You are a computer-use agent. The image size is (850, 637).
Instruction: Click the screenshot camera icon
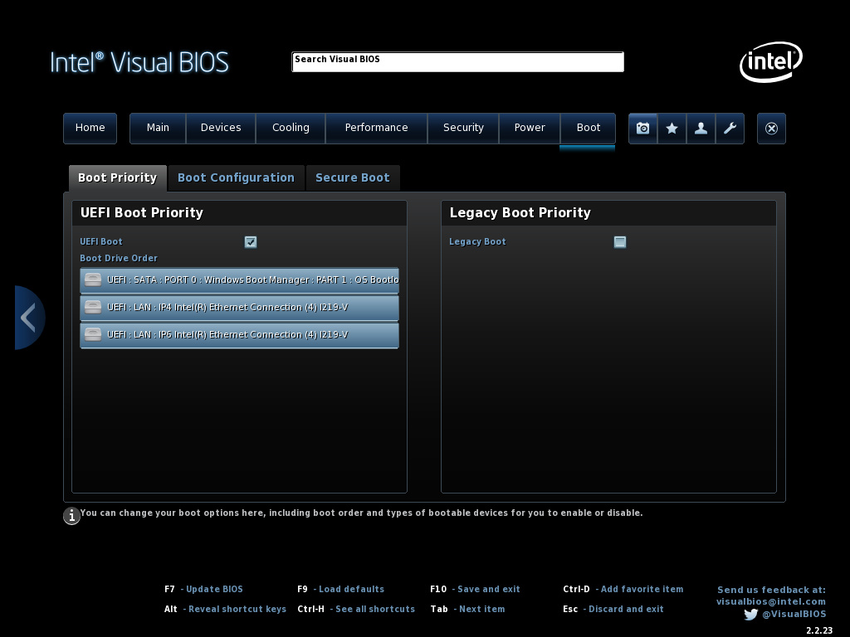643,129
